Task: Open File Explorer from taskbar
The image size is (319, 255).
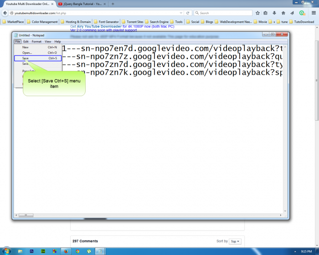Action: pos(20,251)
